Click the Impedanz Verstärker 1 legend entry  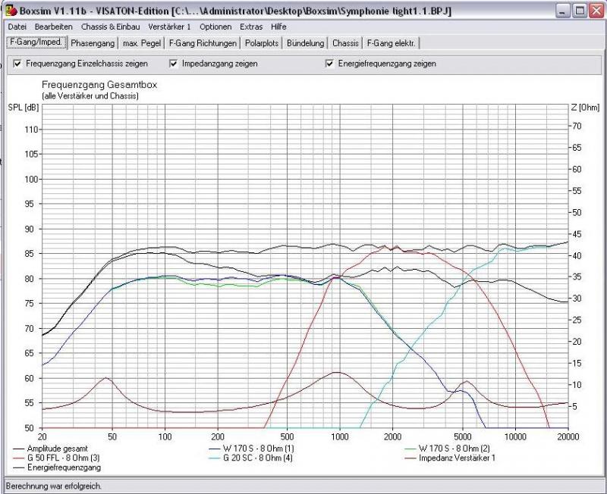pos(450,458)
